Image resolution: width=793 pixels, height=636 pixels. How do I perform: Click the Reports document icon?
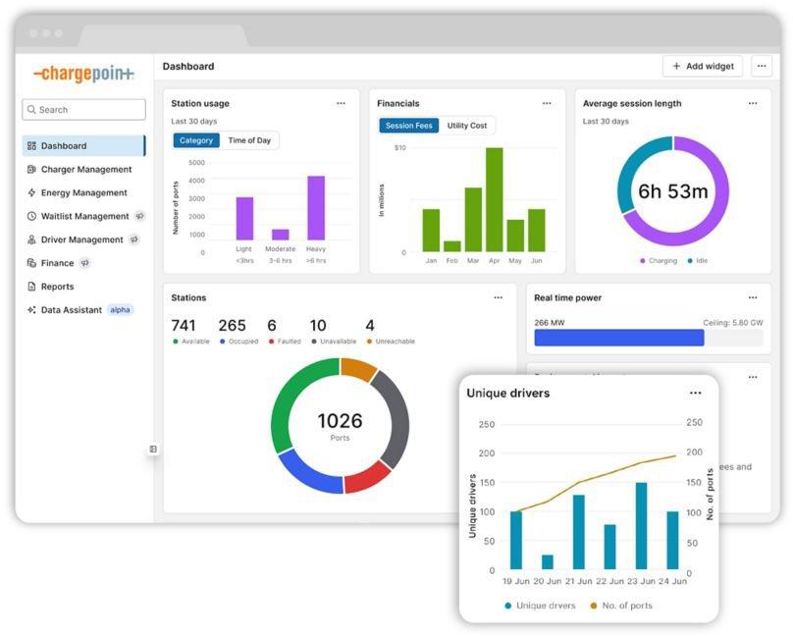click(31, 287)
